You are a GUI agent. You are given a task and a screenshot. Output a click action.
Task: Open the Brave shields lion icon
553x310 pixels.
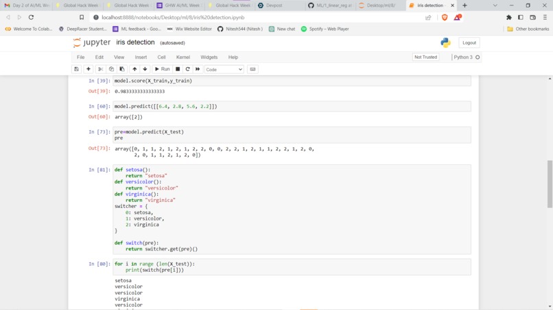tap(445, 17)
